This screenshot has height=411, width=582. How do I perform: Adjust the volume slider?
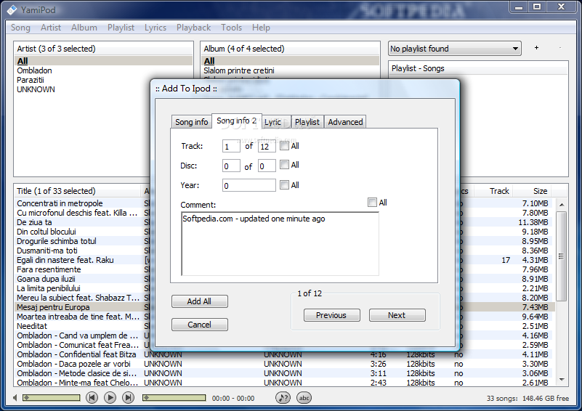pos(51,398)
